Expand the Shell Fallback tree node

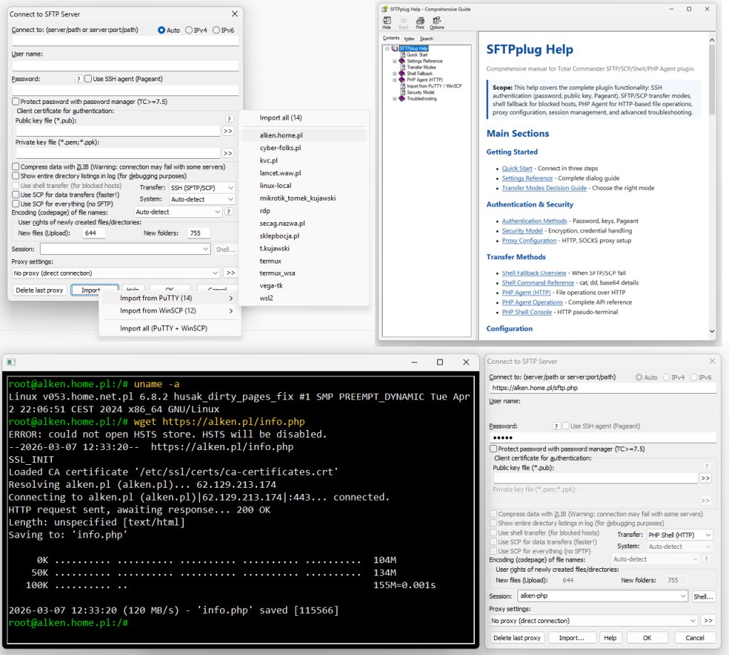(394, 73)
